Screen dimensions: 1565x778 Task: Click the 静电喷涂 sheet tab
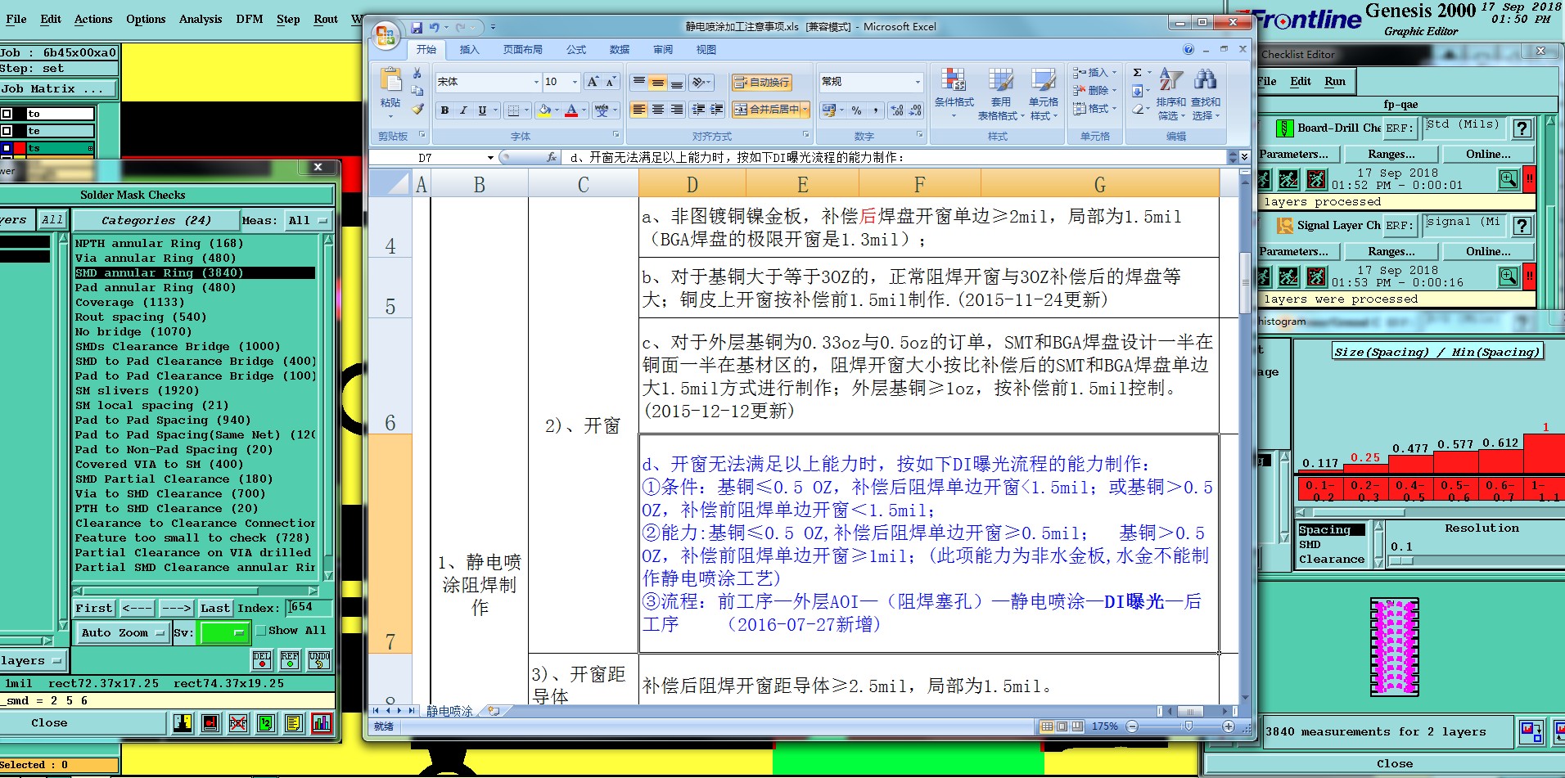(x=449, y=711)
